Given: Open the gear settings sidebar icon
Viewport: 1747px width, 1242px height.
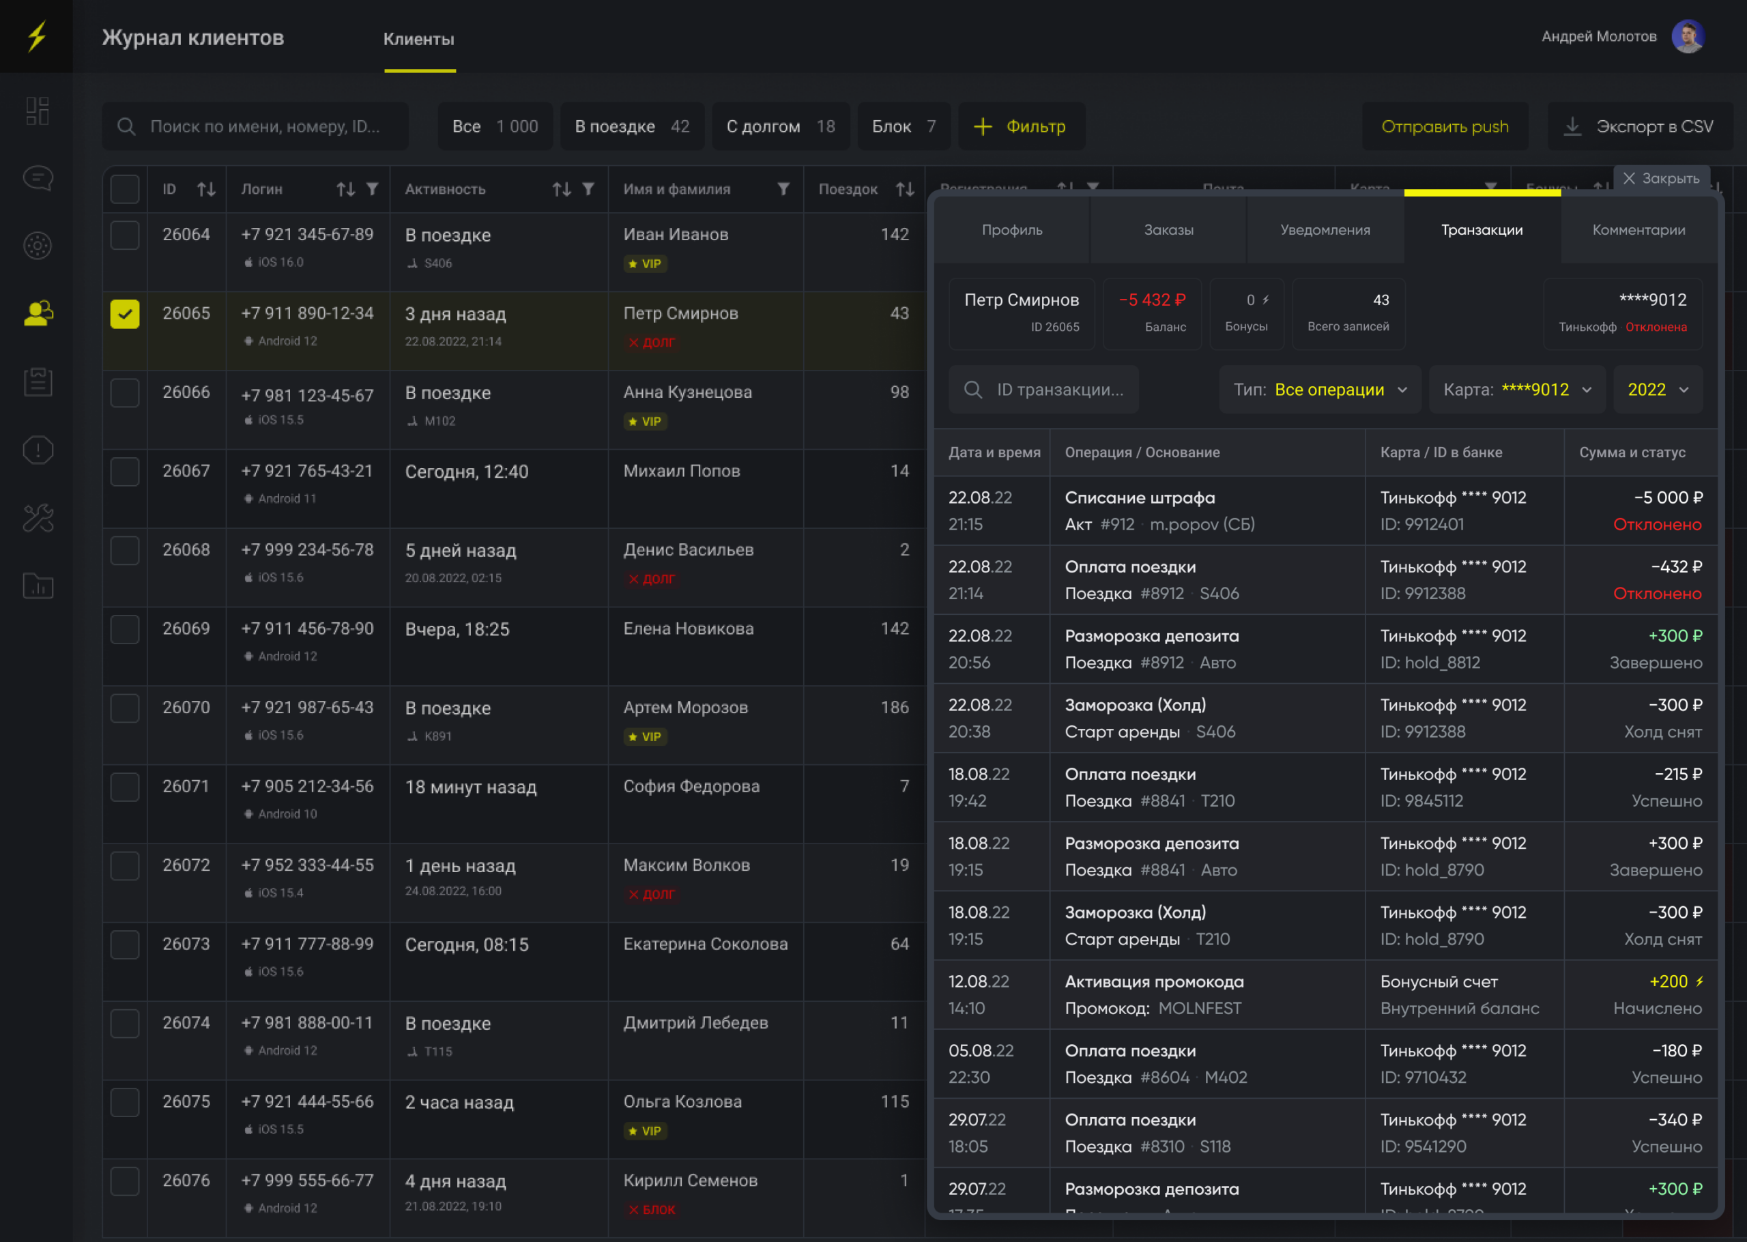Looking at the screenshot, I should (x=38, y=246).
